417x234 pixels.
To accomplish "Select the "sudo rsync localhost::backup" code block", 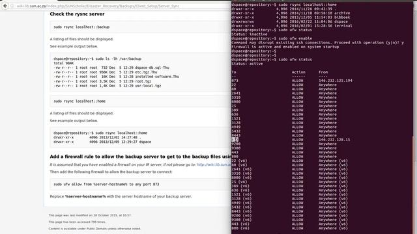I will (x=141, y=27).
